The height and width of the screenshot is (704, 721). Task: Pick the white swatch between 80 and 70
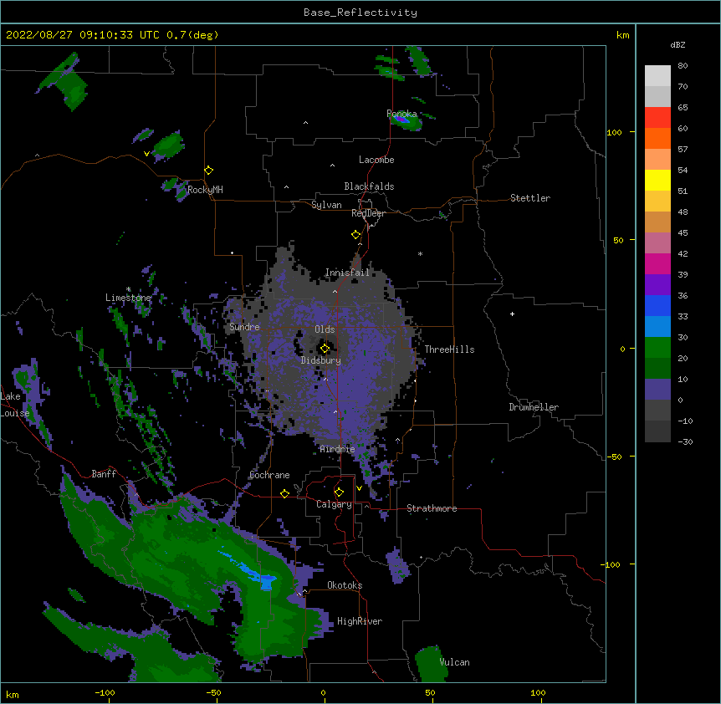(657, 76)
